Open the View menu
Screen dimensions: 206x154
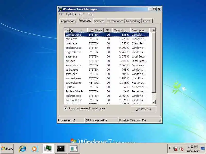pos(82,14)
